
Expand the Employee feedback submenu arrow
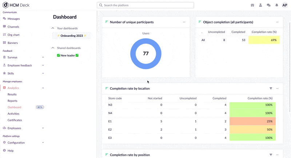coord(43,65)
